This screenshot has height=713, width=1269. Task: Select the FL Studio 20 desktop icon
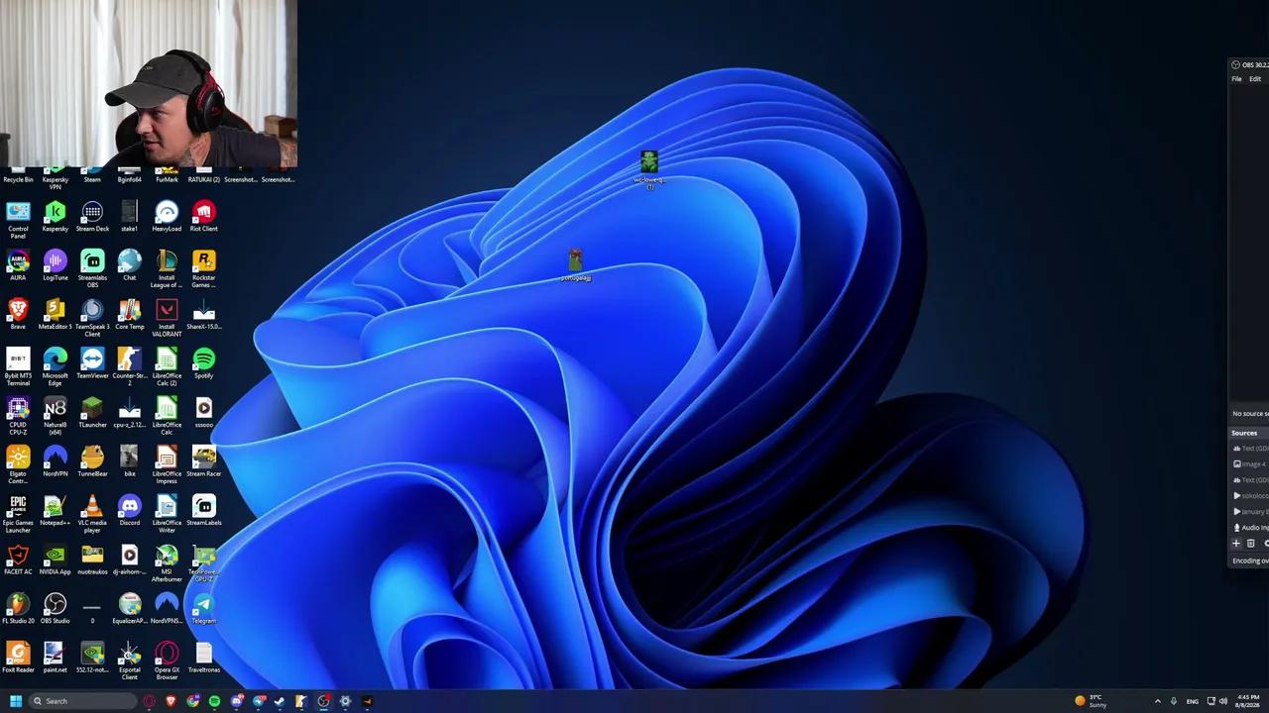click(x=18, y=609)
